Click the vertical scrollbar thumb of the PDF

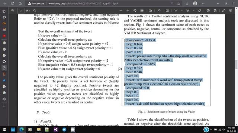click(x=237, y=64)
